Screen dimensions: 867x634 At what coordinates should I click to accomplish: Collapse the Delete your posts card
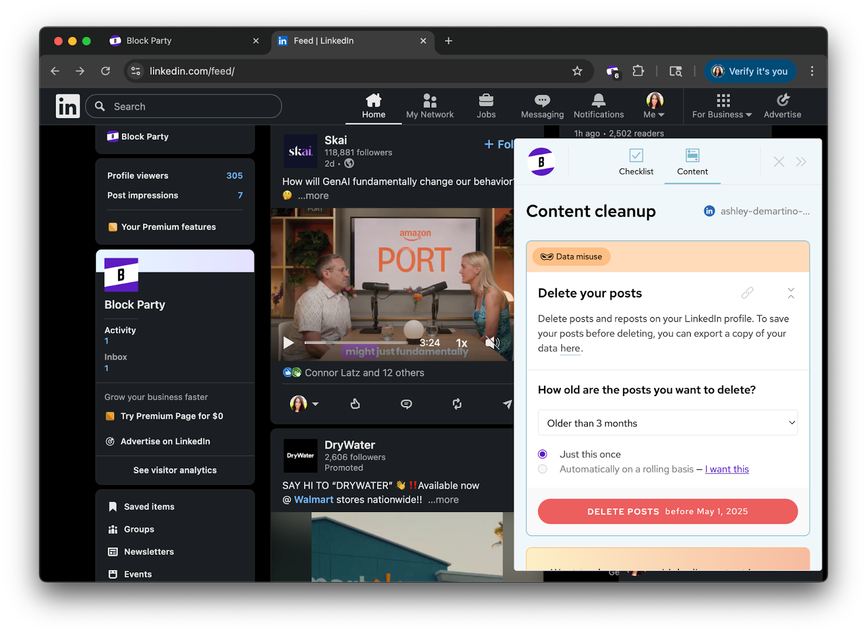click(x=791, y=293)
